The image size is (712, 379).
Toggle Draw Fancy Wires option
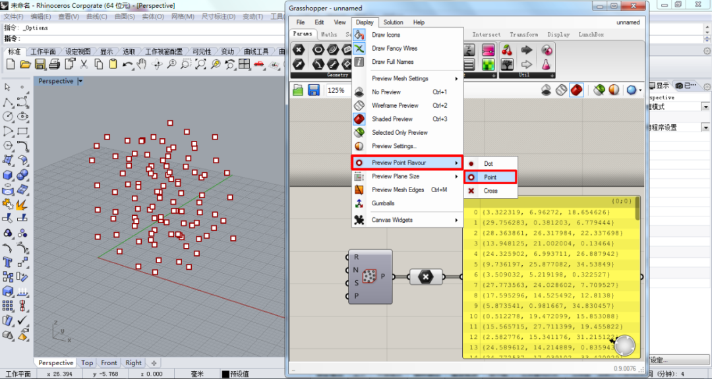pyautogui.click(x=394, y=49)
